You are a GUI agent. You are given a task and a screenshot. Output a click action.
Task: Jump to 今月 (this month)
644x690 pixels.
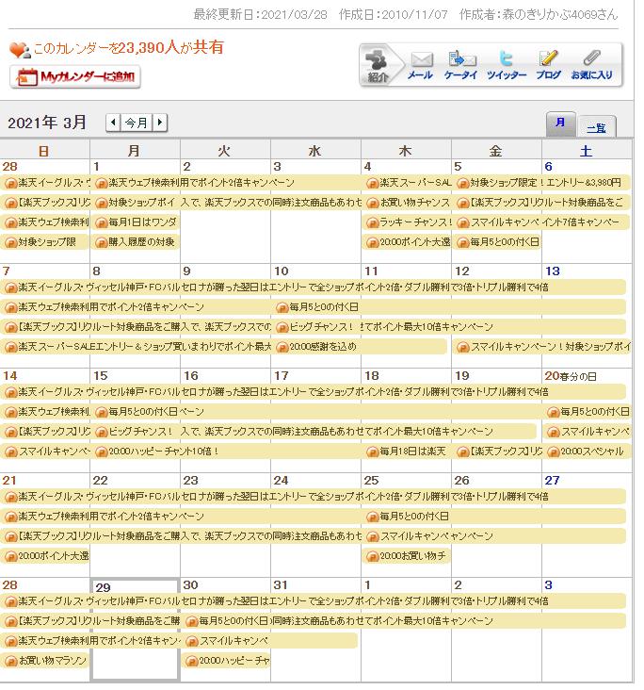(x=137, y=122)
